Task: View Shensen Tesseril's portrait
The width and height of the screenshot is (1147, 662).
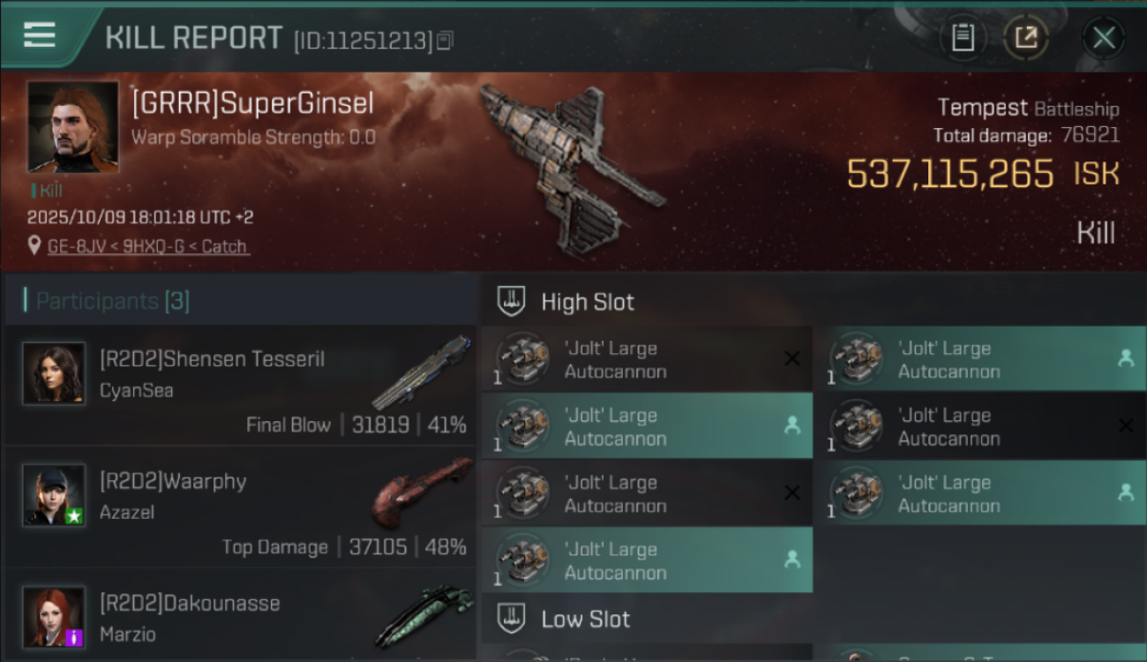Action: [x=54, y=373]
